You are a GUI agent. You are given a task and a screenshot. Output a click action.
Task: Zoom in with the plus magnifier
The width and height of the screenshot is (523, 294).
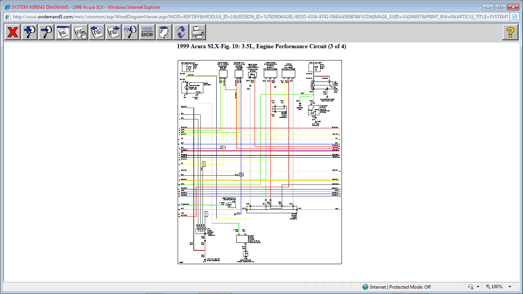coord(29,32)
